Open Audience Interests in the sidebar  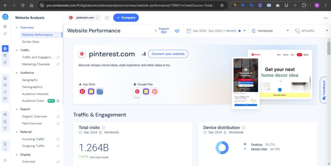pos(35,94)
